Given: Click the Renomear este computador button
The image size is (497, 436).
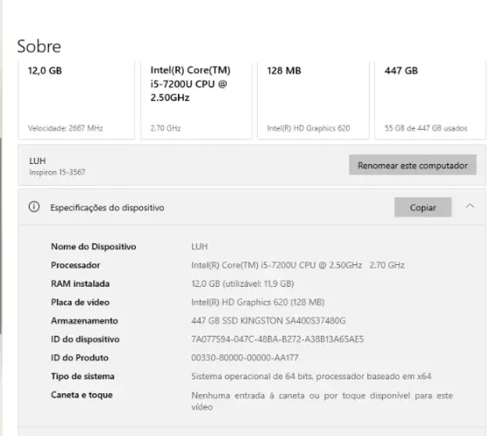Looking at the screenshot, I should (x=412, y=165).
